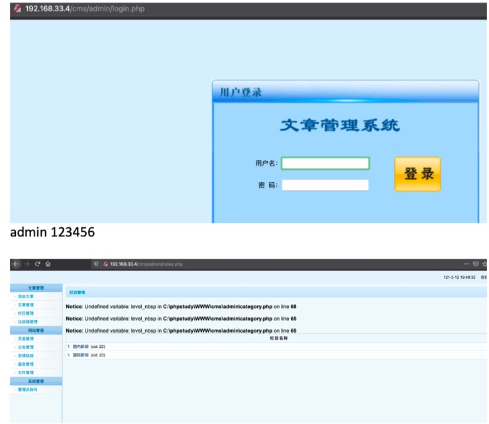The height and width of the screenshot is (424, 489).
Task: Click the shield tracking protection icon
Action: pyautogui.click(x=96, y=264)
